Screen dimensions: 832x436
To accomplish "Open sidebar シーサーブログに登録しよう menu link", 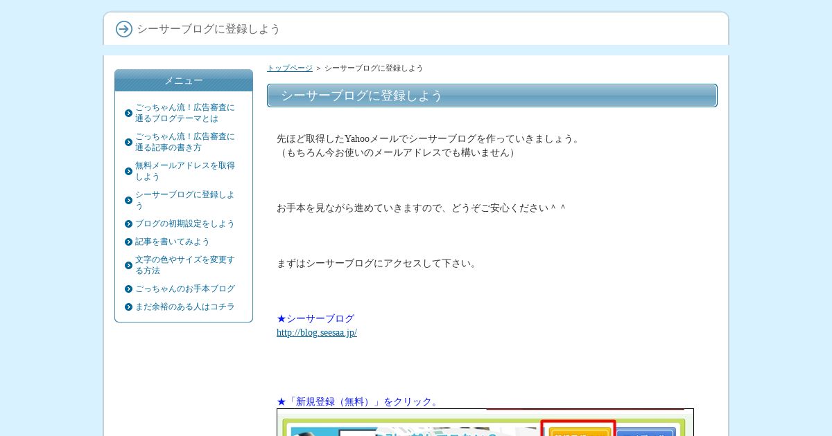I will point(185,200).
